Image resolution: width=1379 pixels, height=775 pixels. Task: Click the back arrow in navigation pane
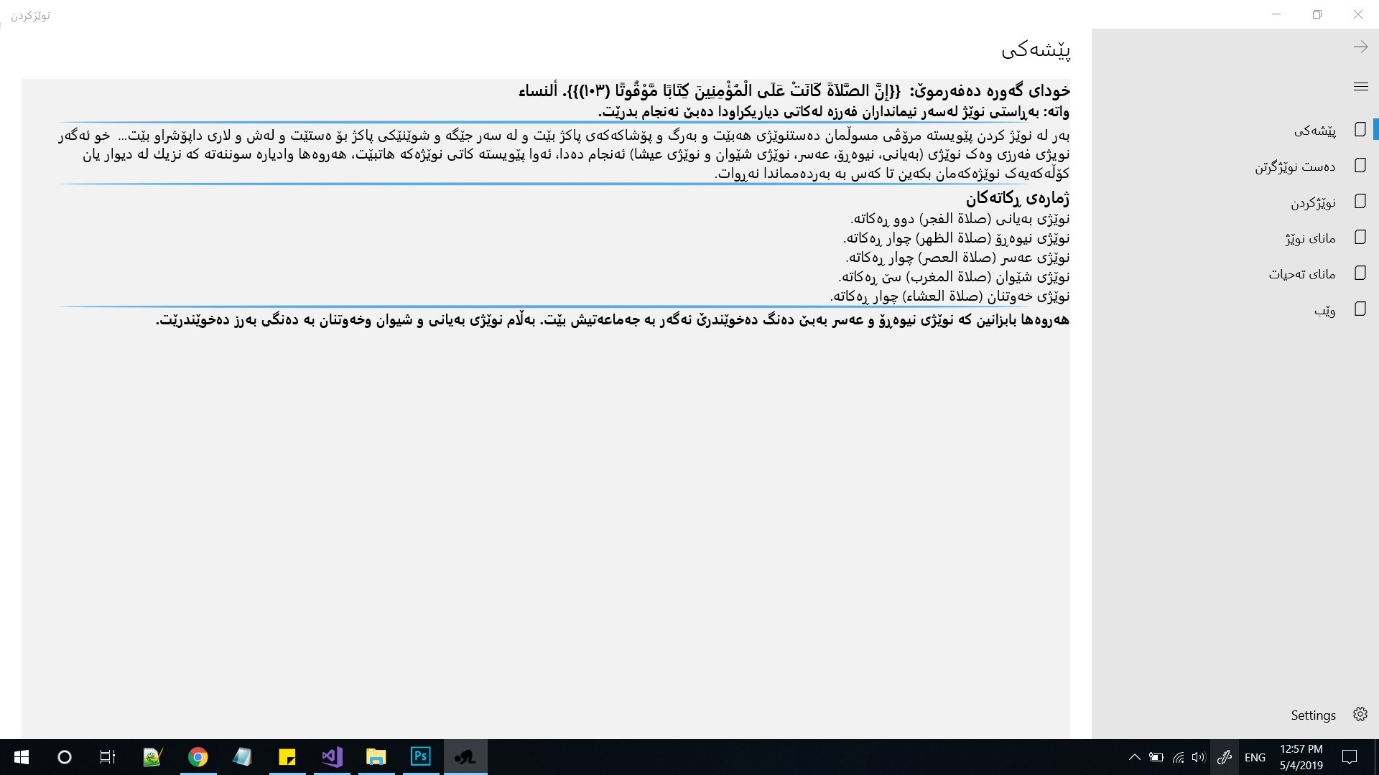coord(1360,47)
